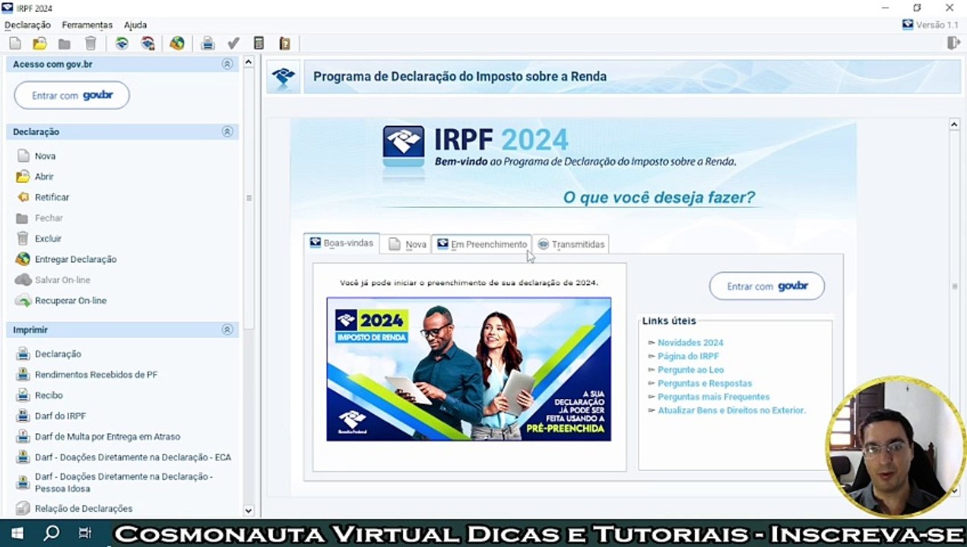Click the Retificar arrow icon in sidebar
Image resolution: width=967 pixels, height=547 pixels.
tap(23, 197)
